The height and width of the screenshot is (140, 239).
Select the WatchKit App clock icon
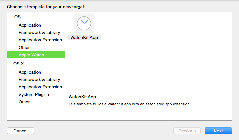(x=84, y=23)
